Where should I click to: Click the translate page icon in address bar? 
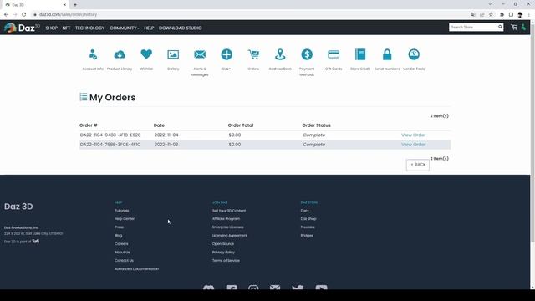(472, 14)
